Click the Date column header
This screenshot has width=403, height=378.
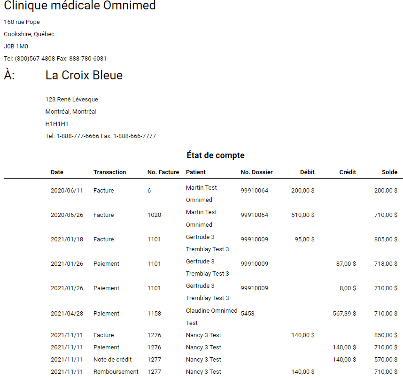pyautogui.click(x=57, y=172)
